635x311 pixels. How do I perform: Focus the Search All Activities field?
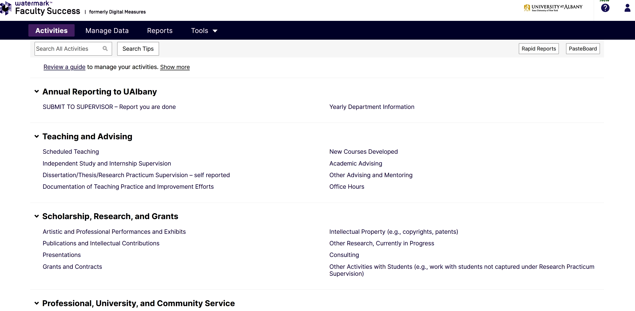point(68,49)
